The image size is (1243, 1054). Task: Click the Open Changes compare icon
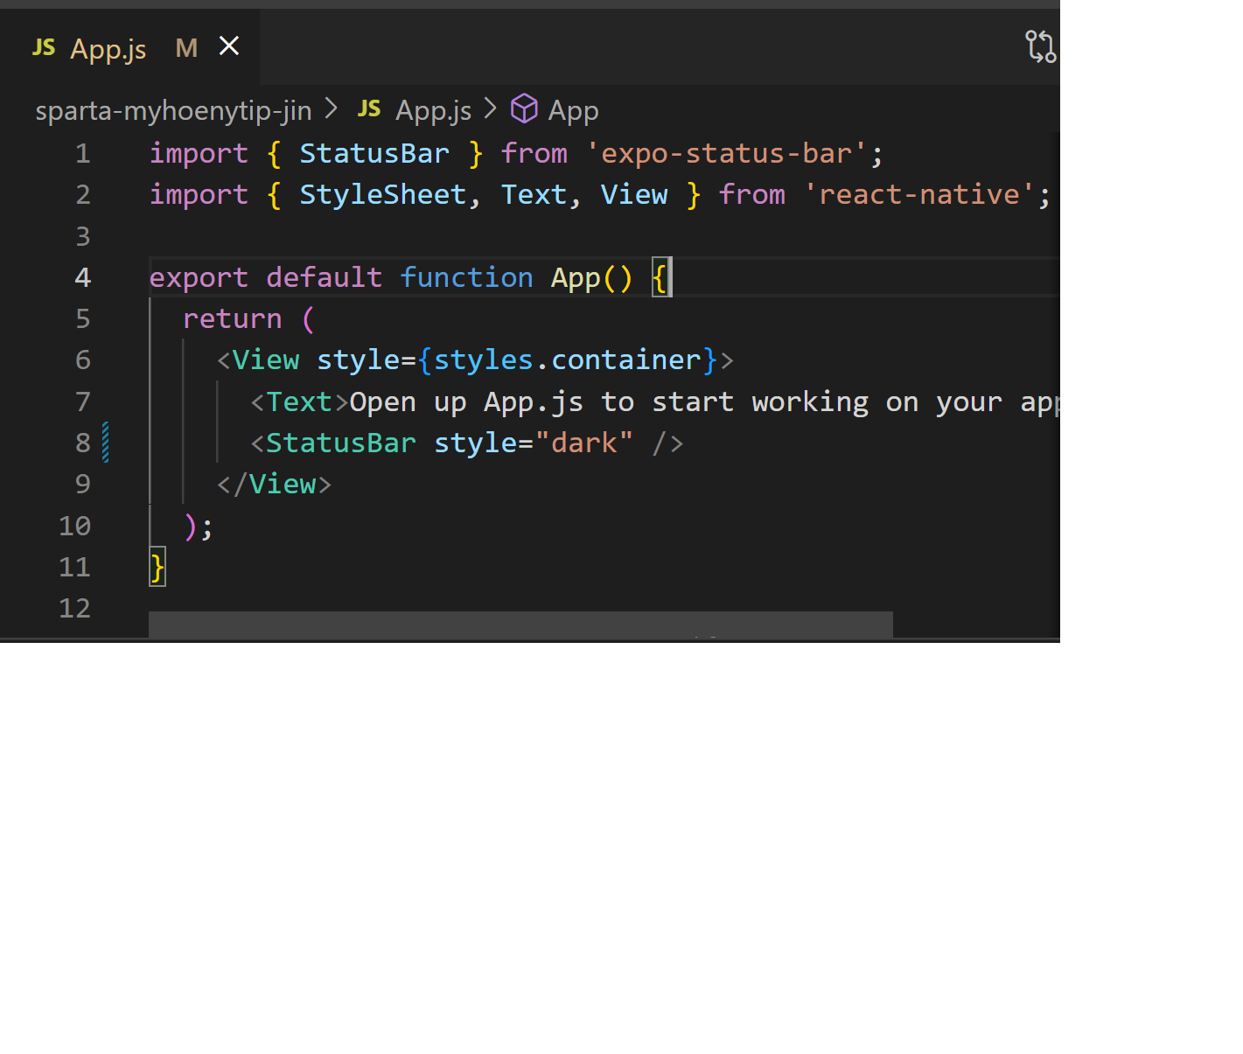1040,47
